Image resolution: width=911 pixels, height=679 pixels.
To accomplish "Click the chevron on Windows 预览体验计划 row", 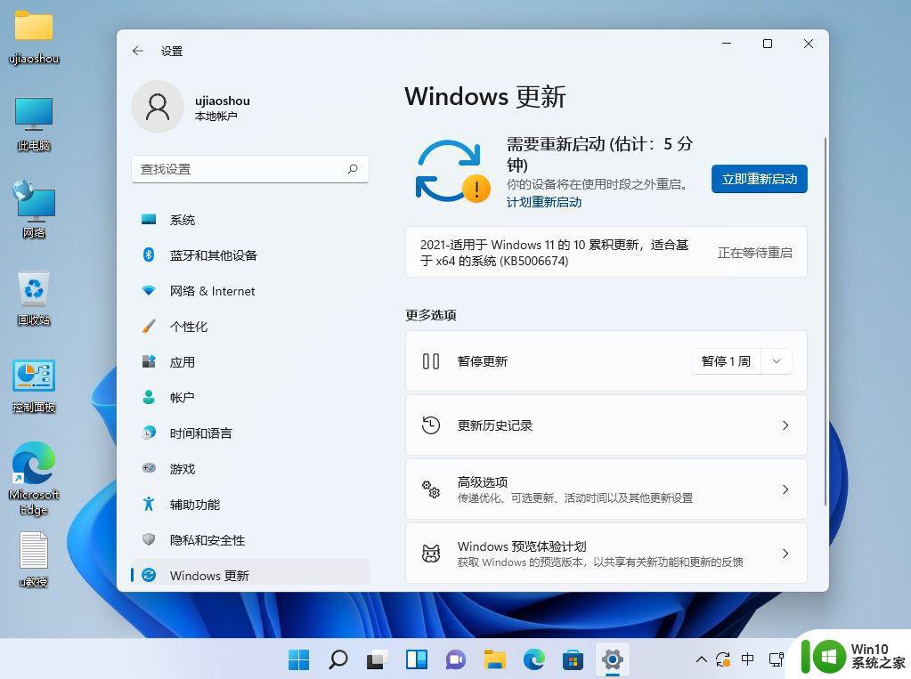I will [x=785, y=553].
